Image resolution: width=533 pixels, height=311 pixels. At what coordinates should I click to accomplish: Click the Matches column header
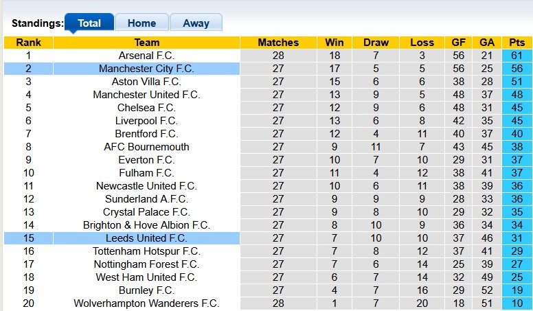pos(278,43)
